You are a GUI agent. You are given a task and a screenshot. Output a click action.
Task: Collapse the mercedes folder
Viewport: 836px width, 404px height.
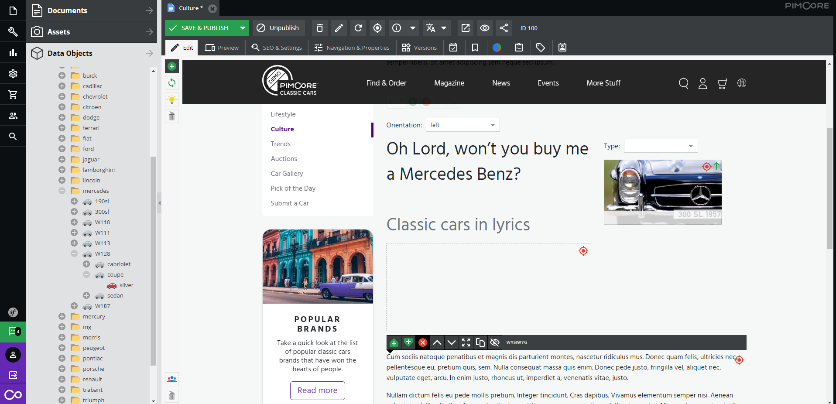click(62, 191)
